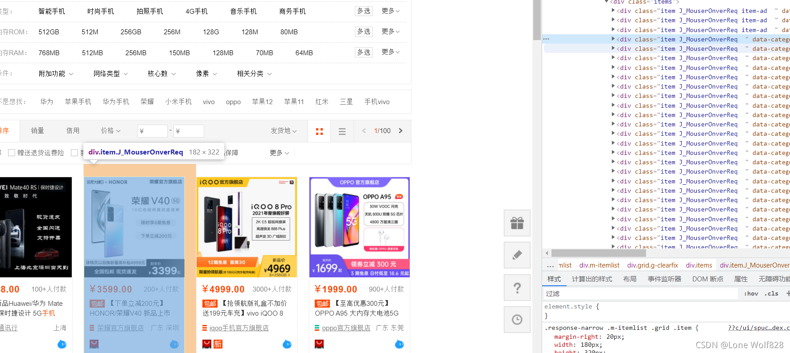This screenshot has width=790, height=353.
Task: Open 相关分类 filter dropdown
Action: pyautogui.click(x=255, y=73)
